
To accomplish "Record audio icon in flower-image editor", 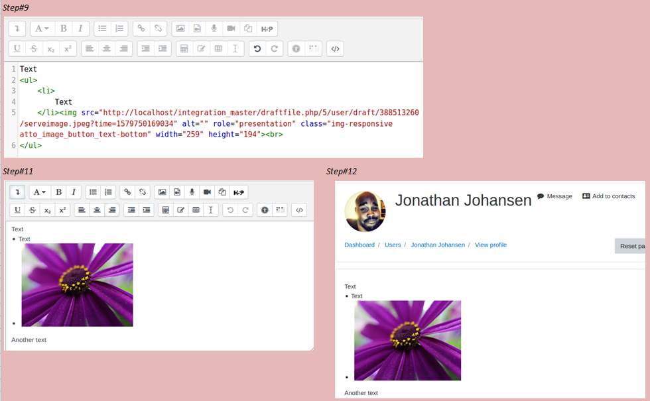I will (x=192, y=192).
